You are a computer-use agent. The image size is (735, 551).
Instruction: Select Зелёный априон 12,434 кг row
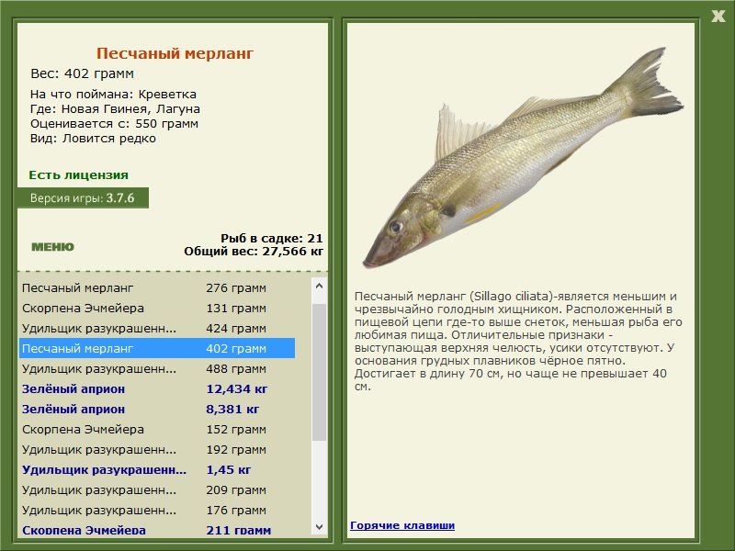click(x=157, y=388)
